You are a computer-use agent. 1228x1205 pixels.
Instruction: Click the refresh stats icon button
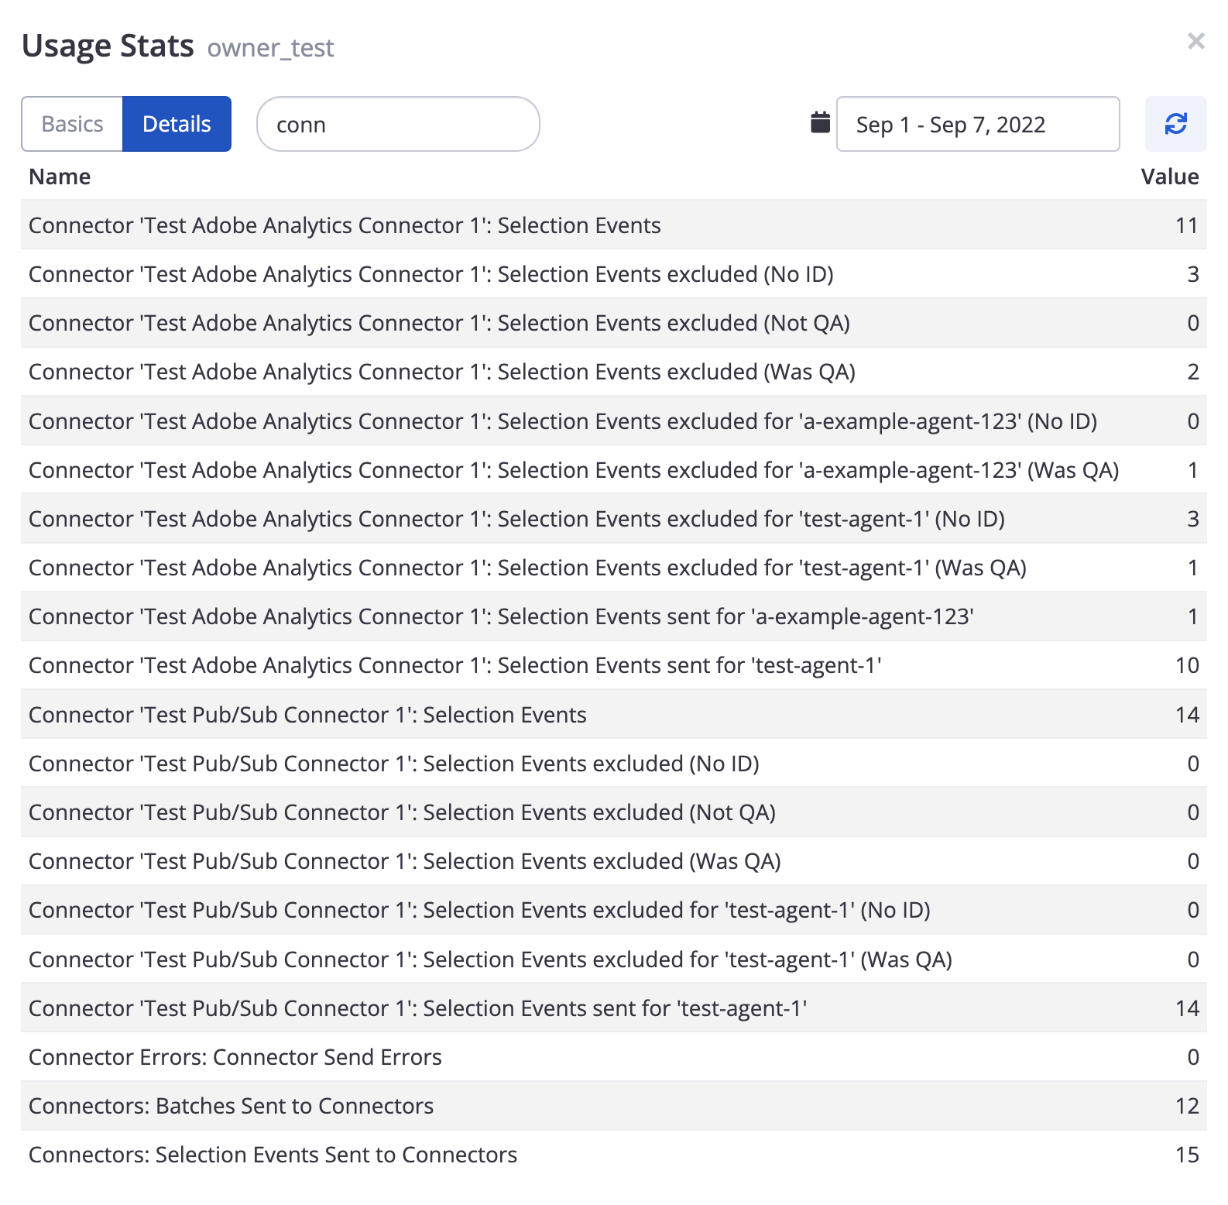click(x=1175, y=124)
